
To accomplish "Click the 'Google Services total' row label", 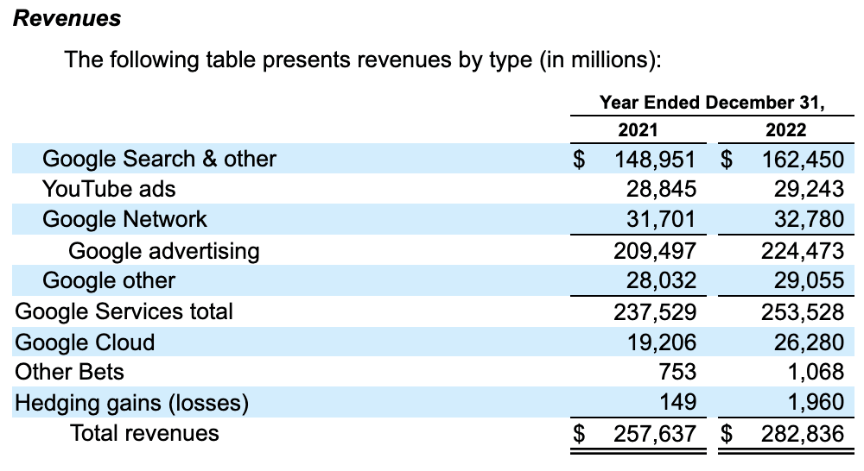I will pyautogui.click(x=124, y=311).
